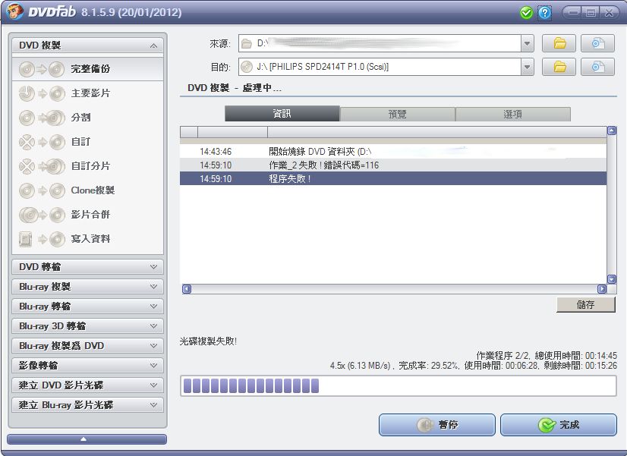This screenshot has width=627, height=456.
Task: Expand the 建立 Blu-ray 影片光碟 section
Action: [x=87, y=405]
